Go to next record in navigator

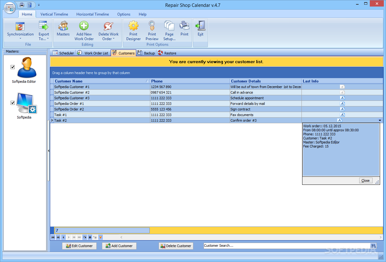[69, 237]
